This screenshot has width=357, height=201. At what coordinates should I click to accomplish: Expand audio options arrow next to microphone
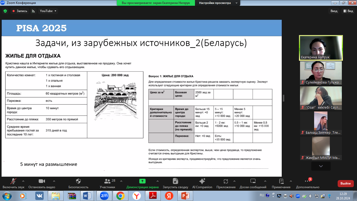23,181
